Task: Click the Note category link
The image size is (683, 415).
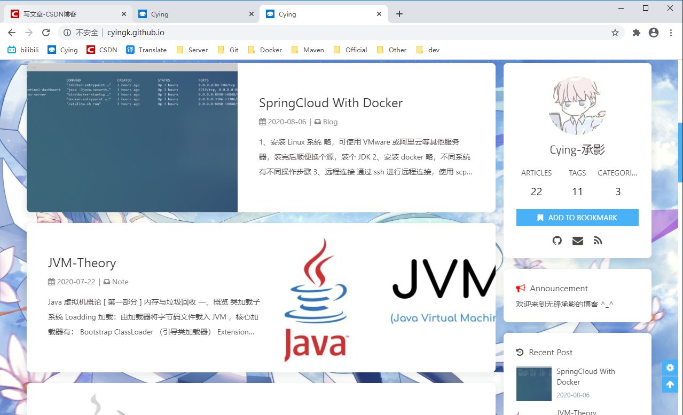Action: (120, 282)
